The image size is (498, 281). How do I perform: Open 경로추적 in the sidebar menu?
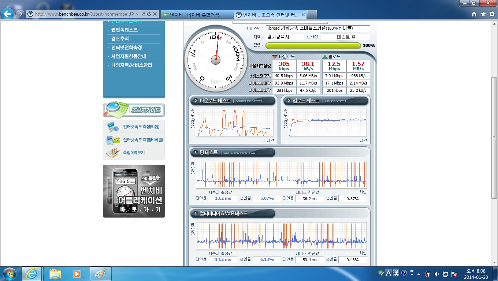[x=120, y=39]
